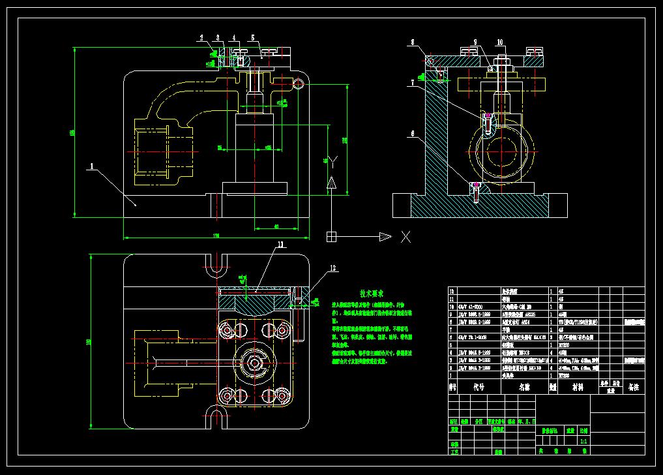
Task: Select the UCS Y-axis arrowhead
Action: (x=332, y=183)
